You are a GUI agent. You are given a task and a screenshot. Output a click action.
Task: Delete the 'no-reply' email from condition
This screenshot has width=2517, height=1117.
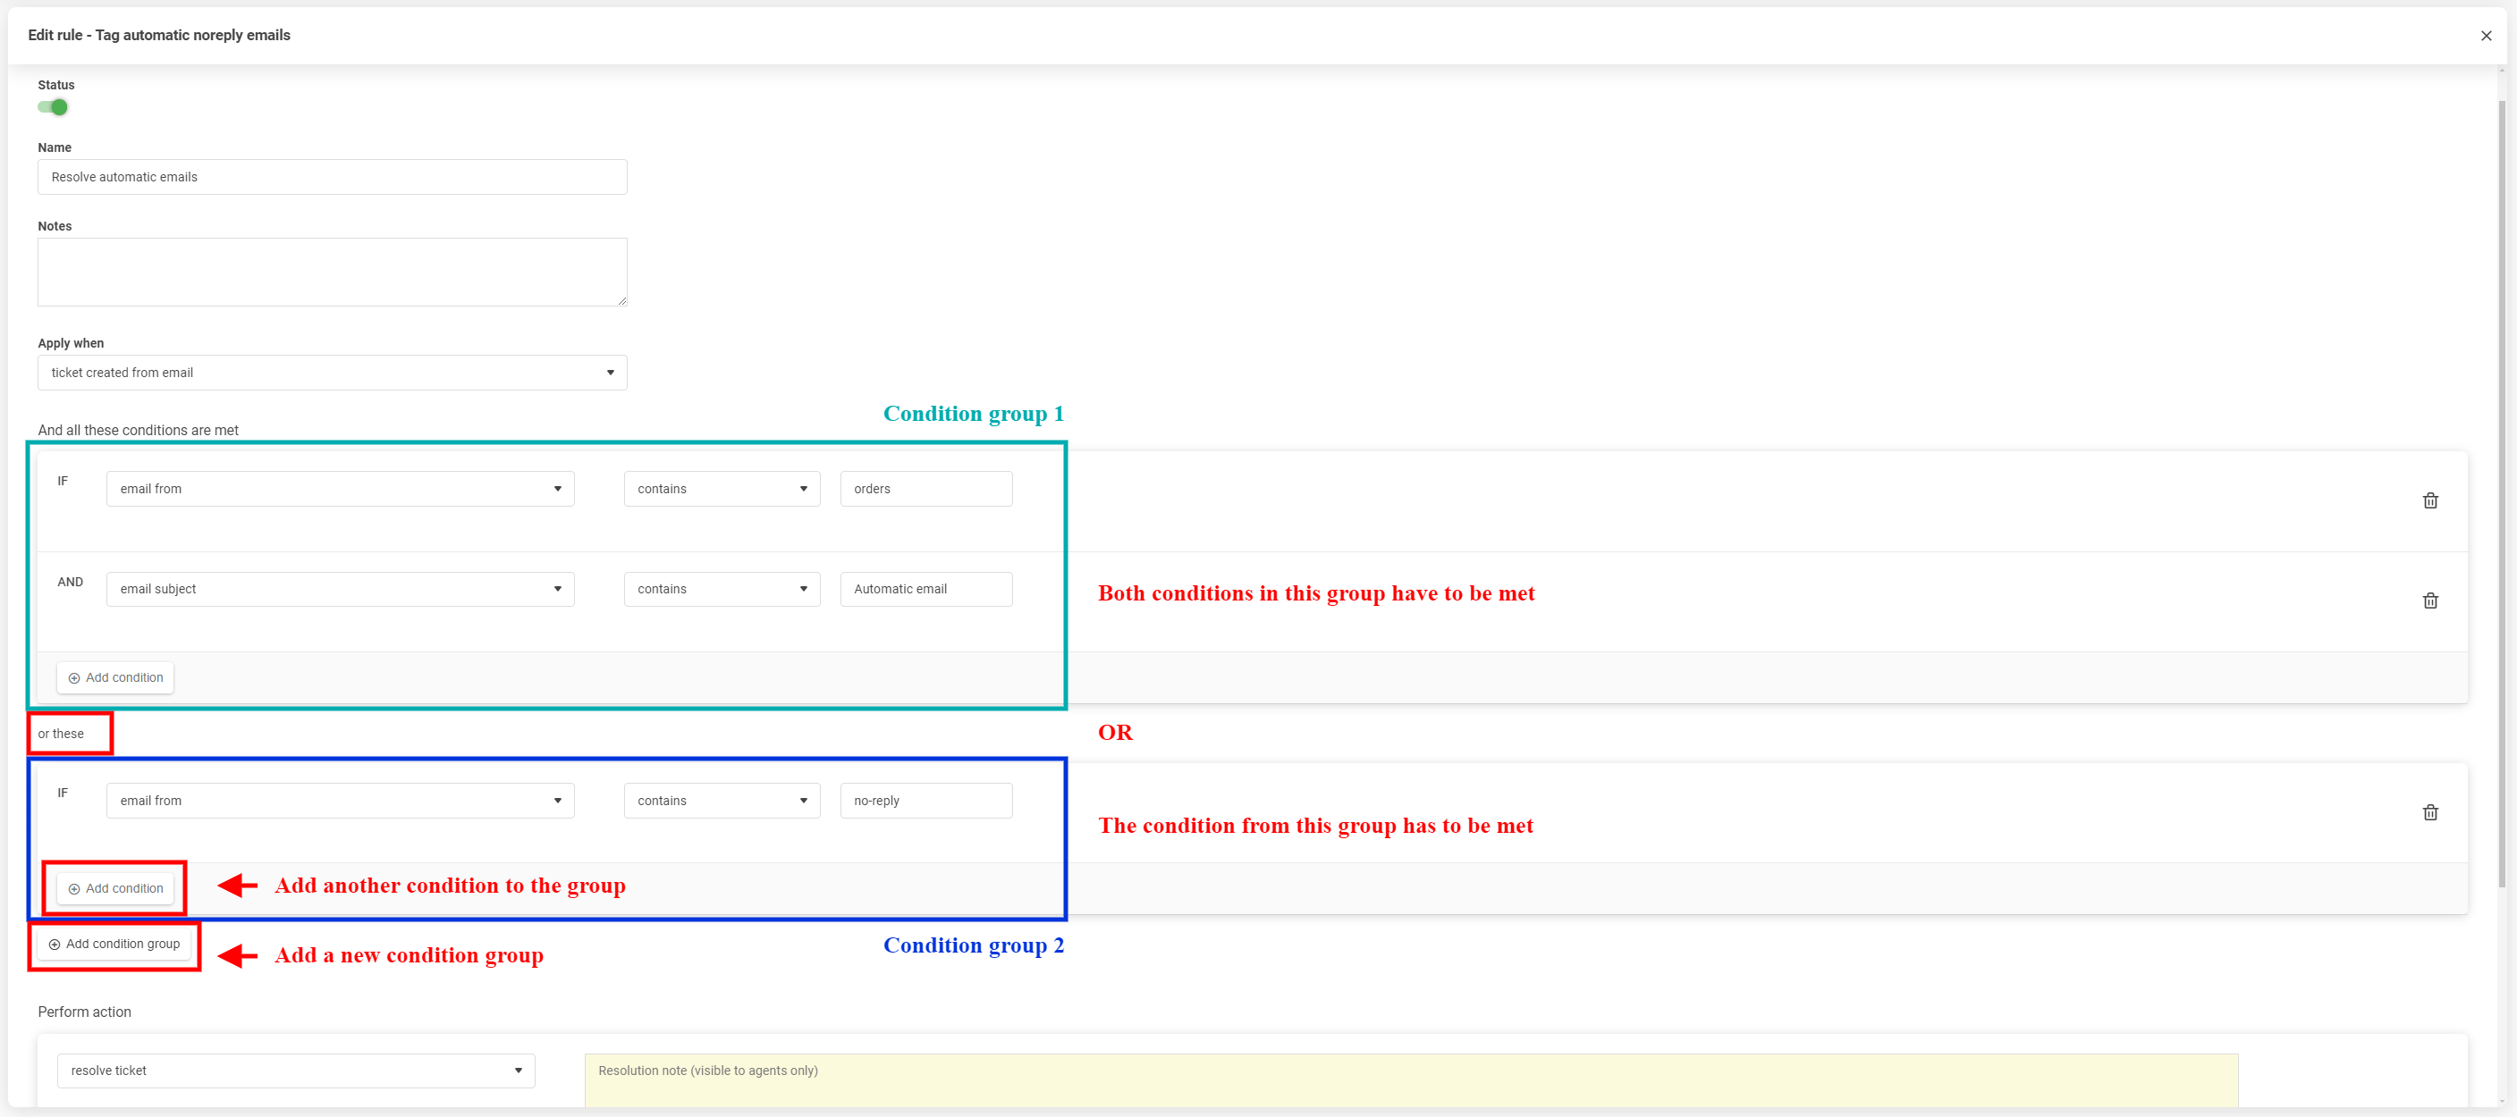click(x=2429, y=812)
